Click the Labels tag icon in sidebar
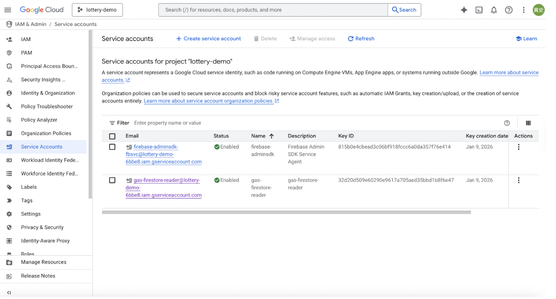Screen dimensions: 556x299 tap(9, 187)
